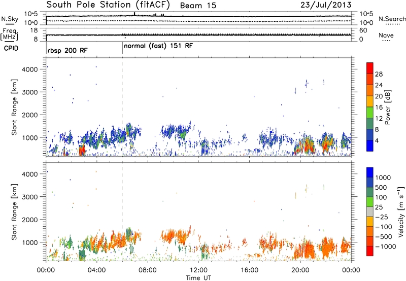Click the 'Freq. [MHz]' axis label
This screenshot has width=406, height=281.
(9, 34)
